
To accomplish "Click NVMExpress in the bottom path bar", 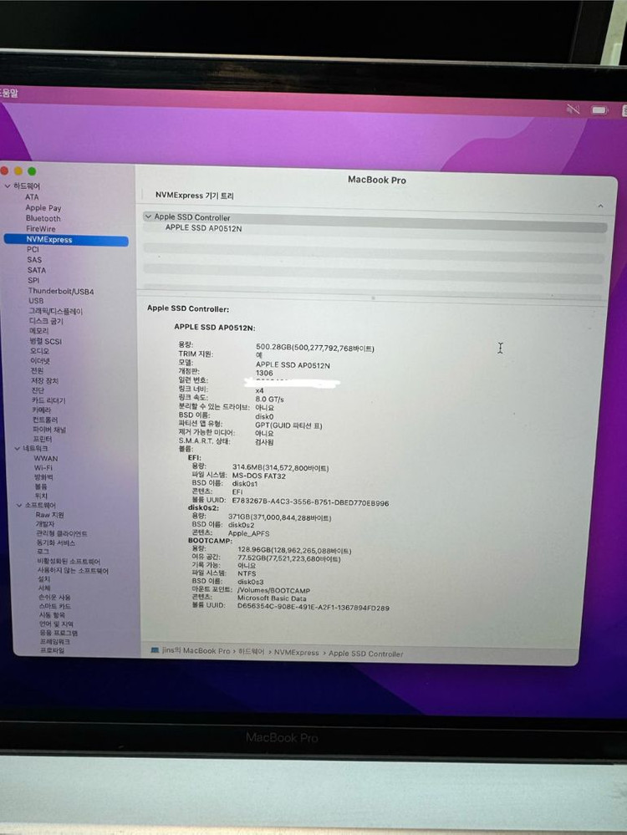I will pyautogui.click(x=296, y=652).
